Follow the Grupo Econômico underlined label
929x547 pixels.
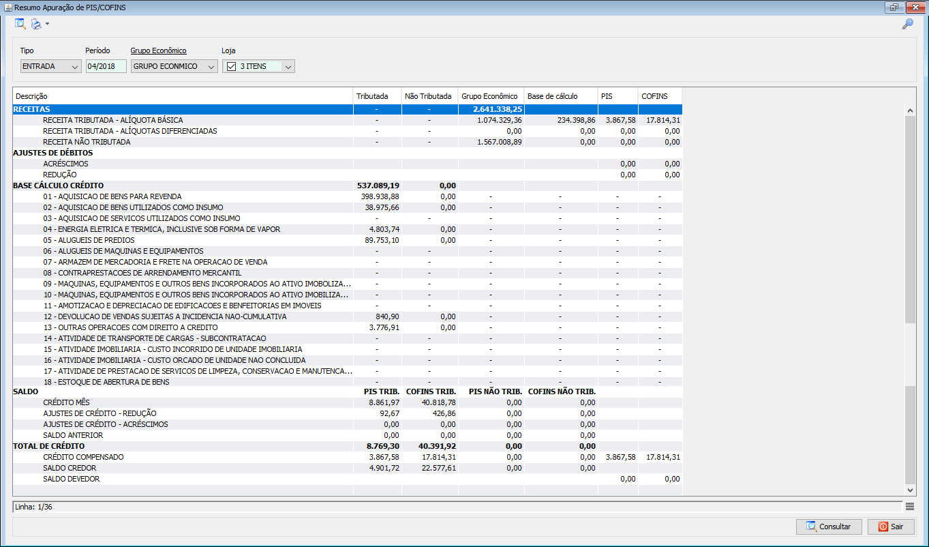(158, 50)
